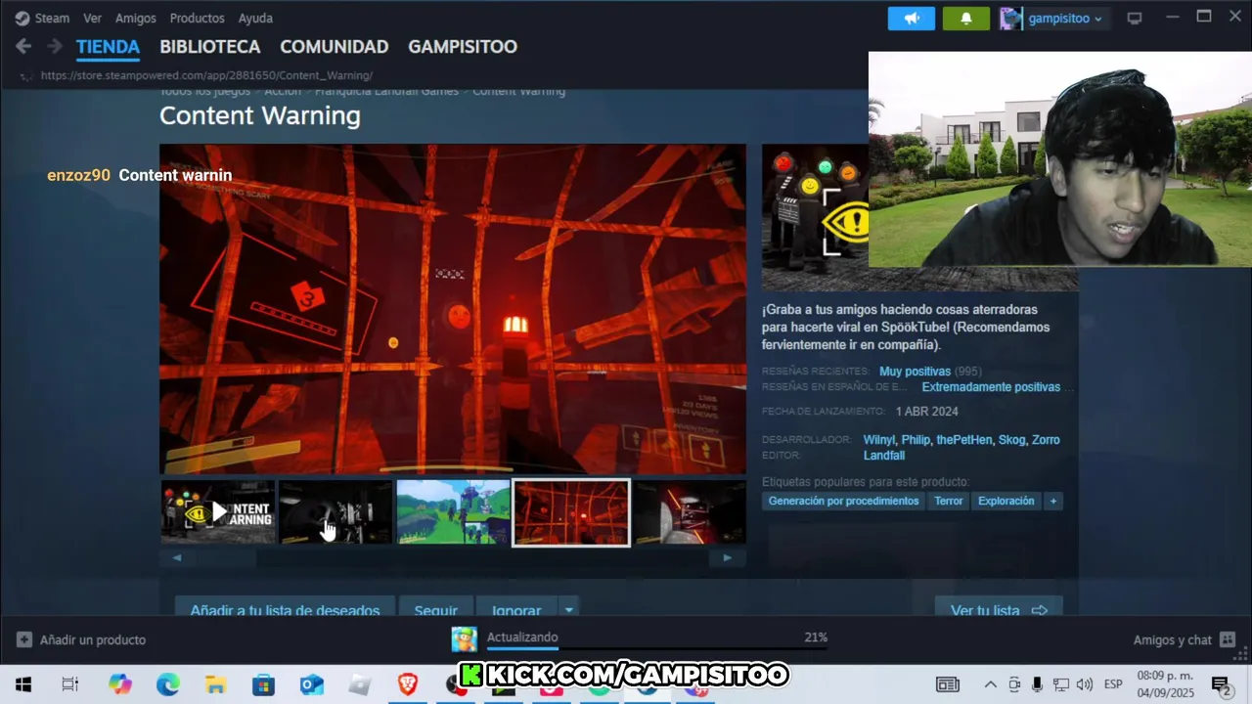The height and width of the screenshot is (704, 1252).
Task: Click the Terror tag
Action: pyautogui.click(x=948, y=501)
